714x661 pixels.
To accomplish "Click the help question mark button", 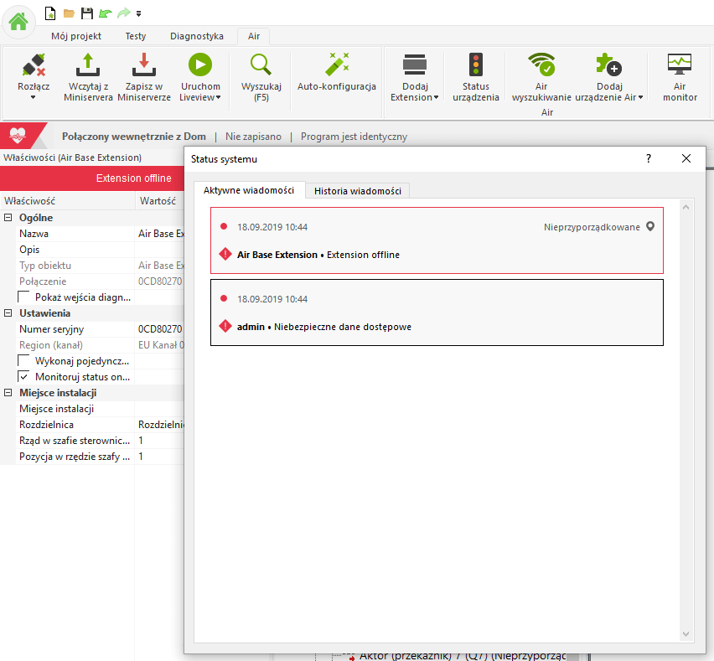I will [648, 158].
